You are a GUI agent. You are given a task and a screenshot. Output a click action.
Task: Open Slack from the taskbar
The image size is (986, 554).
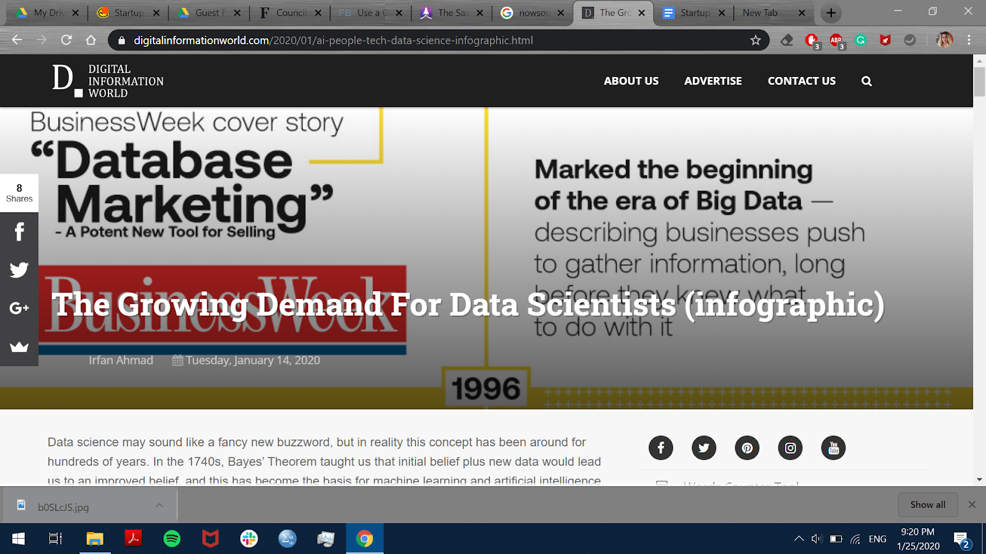click(249, 539)
